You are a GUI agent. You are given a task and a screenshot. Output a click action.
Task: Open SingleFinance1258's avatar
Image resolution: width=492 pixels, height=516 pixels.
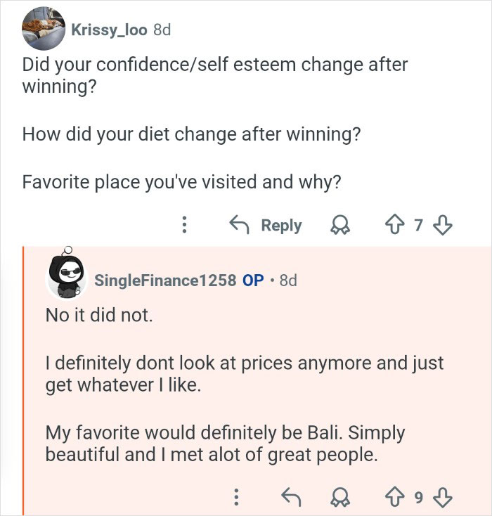(65, 278)
